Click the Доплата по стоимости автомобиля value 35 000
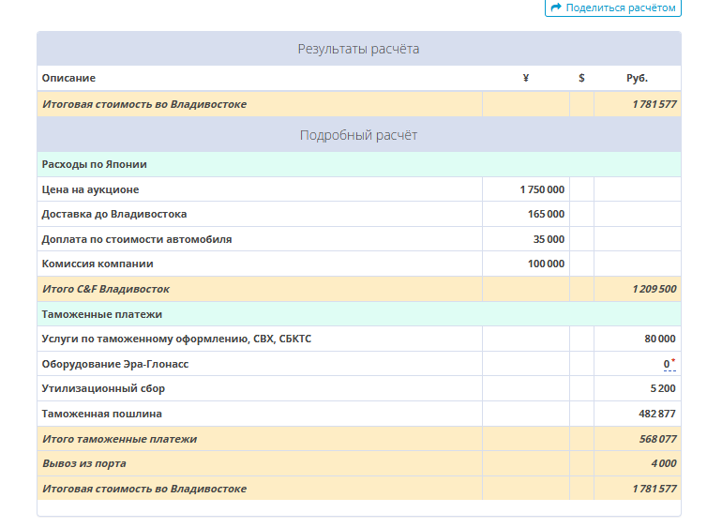This screenshot has width=707, height=528. (549, 239)
